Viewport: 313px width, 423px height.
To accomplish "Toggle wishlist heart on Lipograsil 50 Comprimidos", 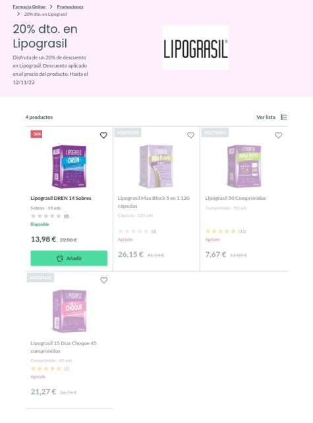I will pyautogui.click(x=278, y=135).
